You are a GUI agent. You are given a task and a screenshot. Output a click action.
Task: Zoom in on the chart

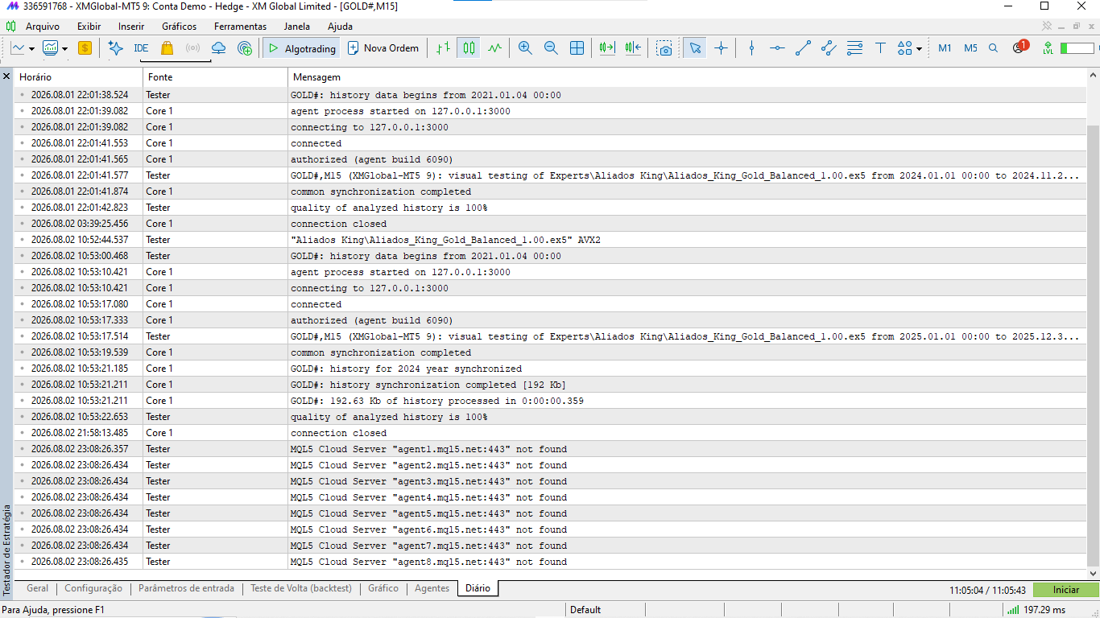pos(525,48)
